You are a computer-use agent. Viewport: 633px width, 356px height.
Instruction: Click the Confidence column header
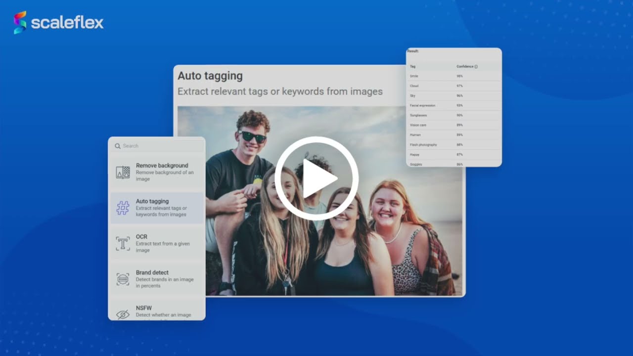[465, 66]
